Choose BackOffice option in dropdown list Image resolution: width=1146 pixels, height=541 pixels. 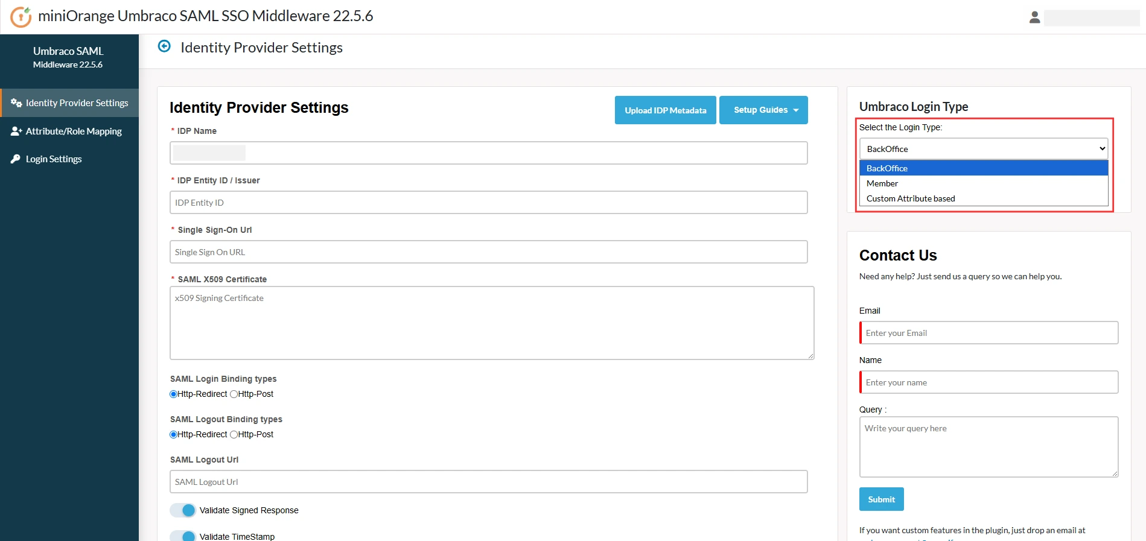(984, 168)
